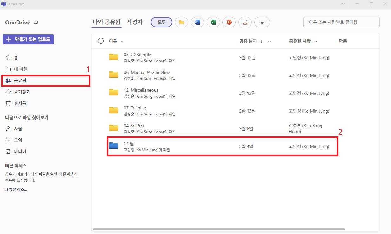Screen dimensions: 391x234
Task: Click folder icon of 04. SOP(S)
Action: (114, 128)
